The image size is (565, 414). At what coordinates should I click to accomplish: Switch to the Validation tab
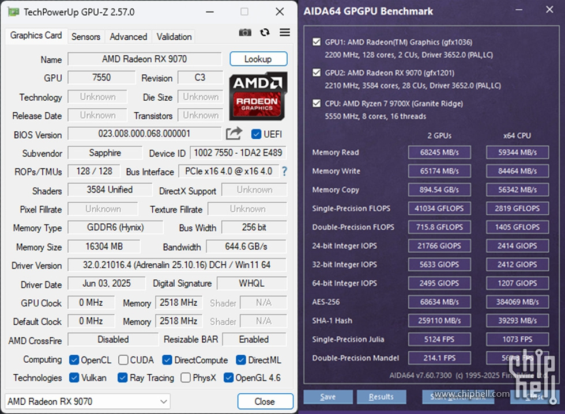click(x=174, y=37)
